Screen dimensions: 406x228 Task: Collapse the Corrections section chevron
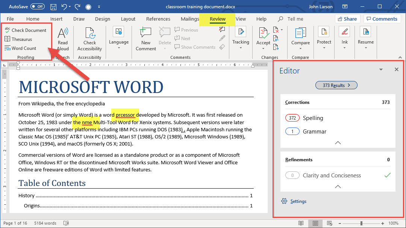pyautogui.click(x=338, y=143)
